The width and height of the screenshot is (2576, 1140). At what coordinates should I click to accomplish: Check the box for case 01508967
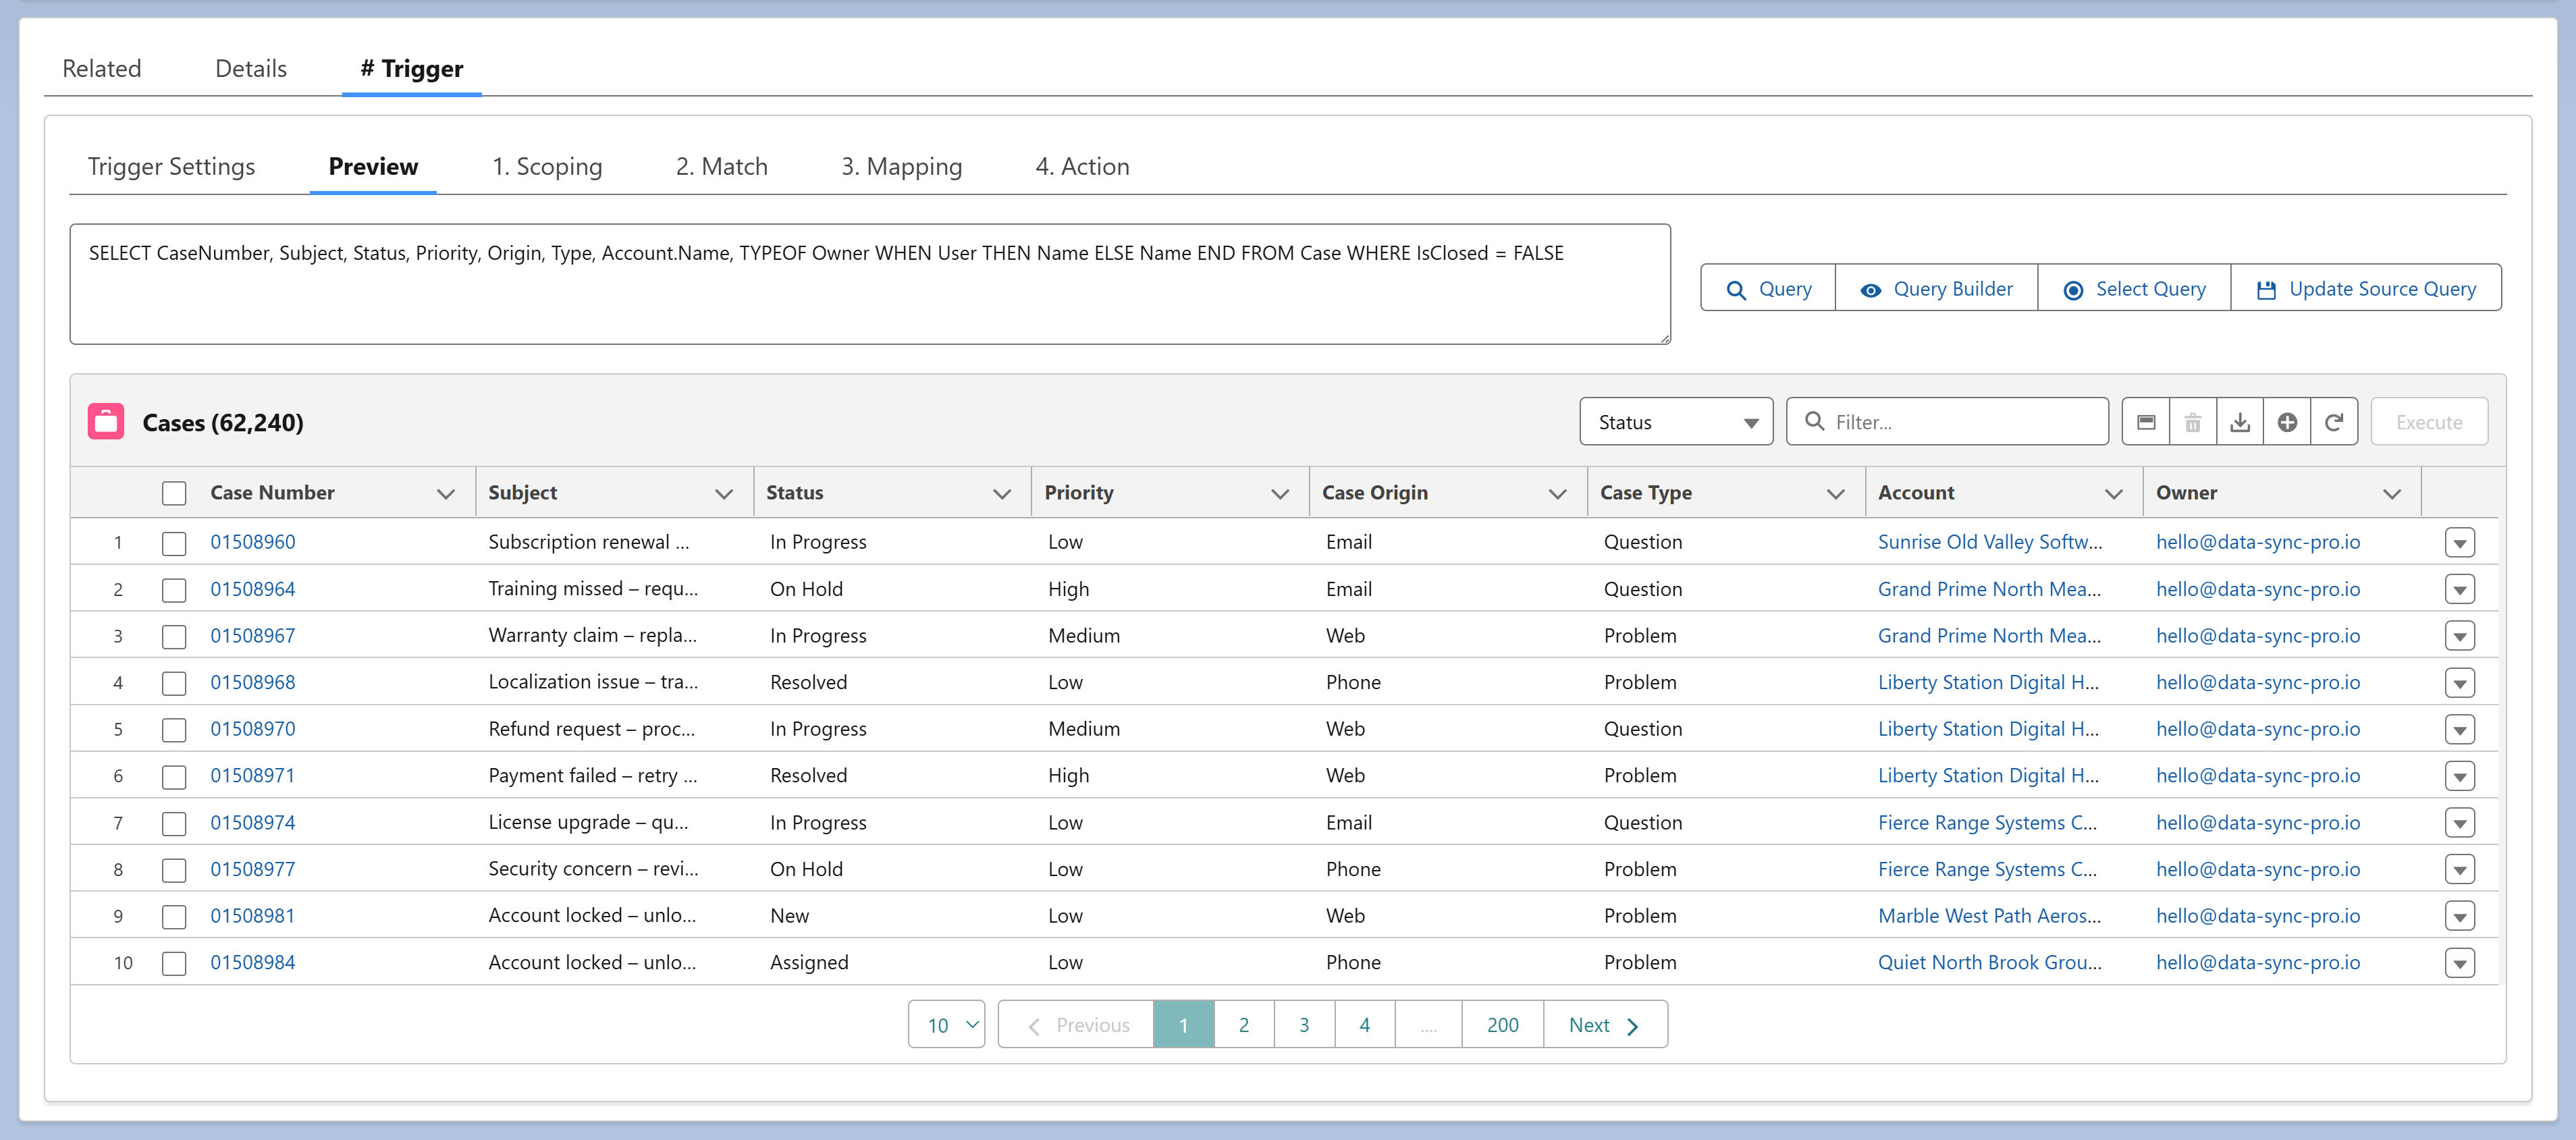174,636
